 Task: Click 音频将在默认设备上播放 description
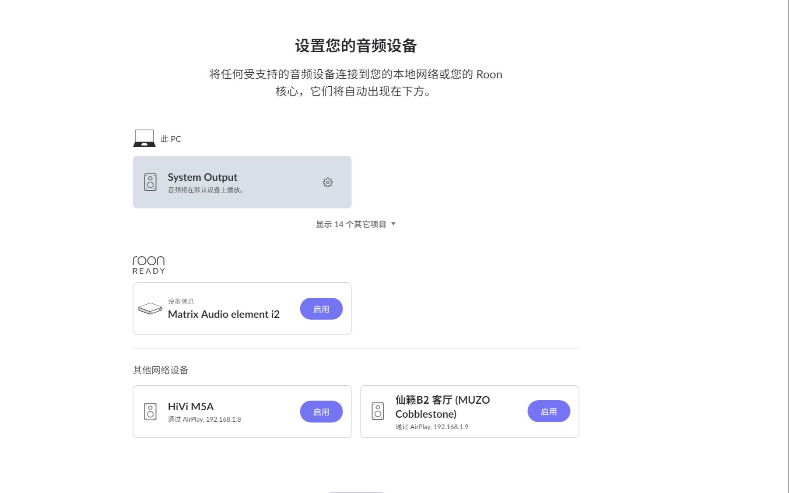coord(206,190)
